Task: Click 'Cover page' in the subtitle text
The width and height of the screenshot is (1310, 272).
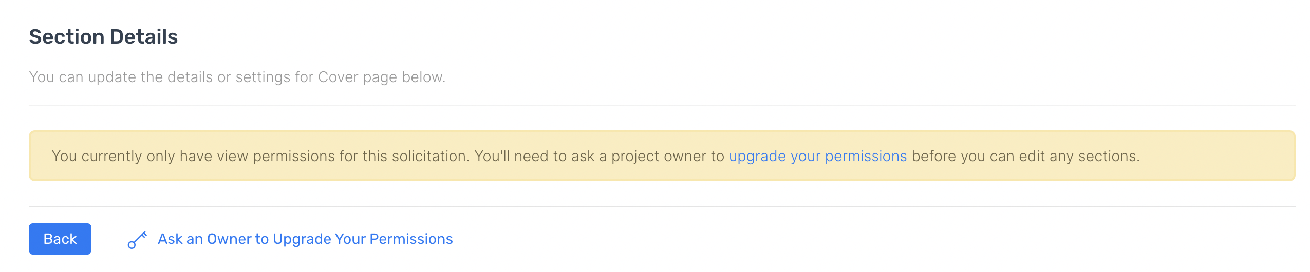Action: [358, 77]
